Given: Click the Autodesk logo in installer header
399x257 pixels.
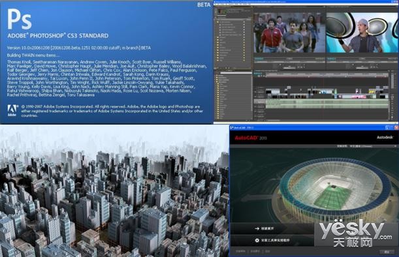Looking at the screenshot, I should click(385, 137).
